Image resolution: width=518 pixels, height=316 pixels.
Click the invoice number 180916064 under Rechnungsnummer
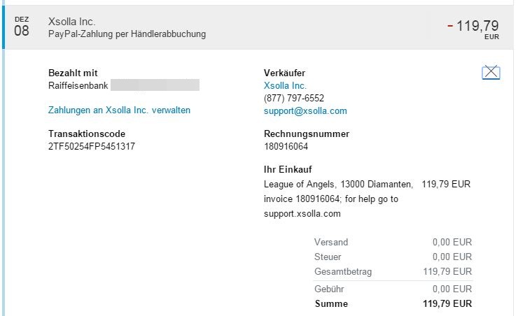coord(286,146)
